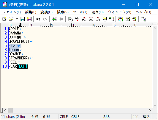Click the rightmost toolbar list icon
This screenshot has height=120, width=158.
143,19
